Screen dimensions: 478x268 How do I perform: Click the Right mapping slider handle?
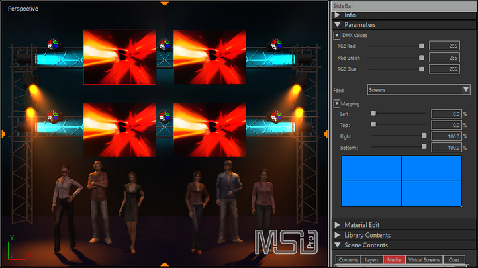(x=424, y=136)
